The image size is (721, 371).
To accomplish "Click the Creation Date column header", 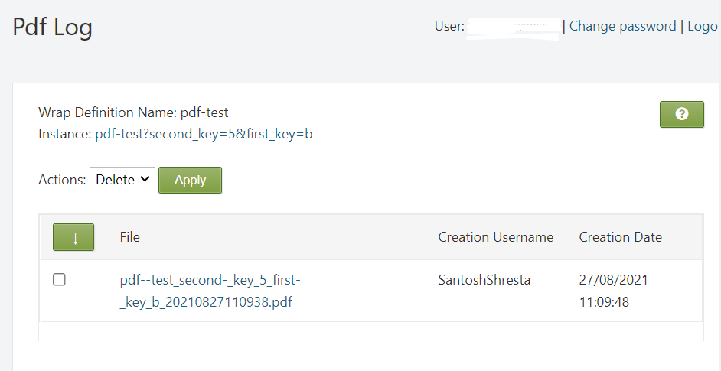I will tap(620, 237).
